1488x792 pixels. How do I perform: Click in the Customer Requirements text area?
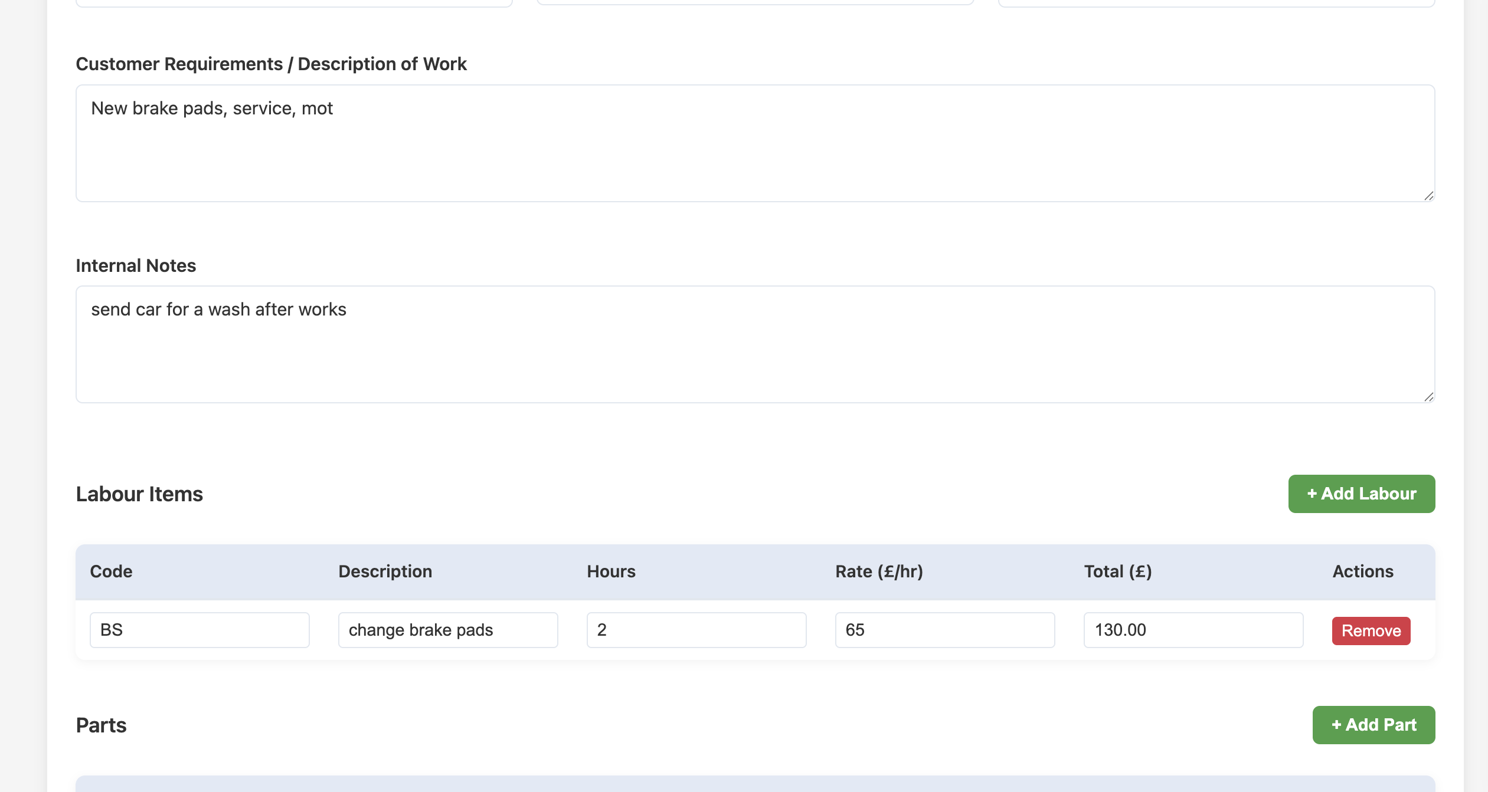tap(755, 143)
